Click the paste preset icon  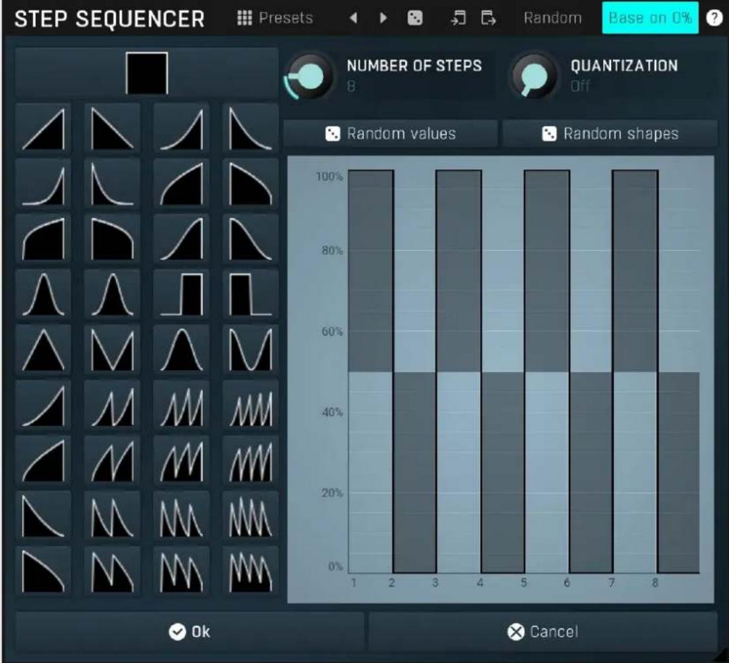click(x=458, y=18)
